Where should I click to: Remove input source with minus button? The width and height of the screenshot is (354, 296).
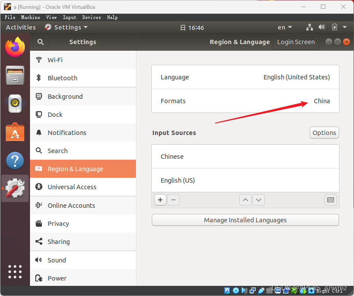coord(173,200)
